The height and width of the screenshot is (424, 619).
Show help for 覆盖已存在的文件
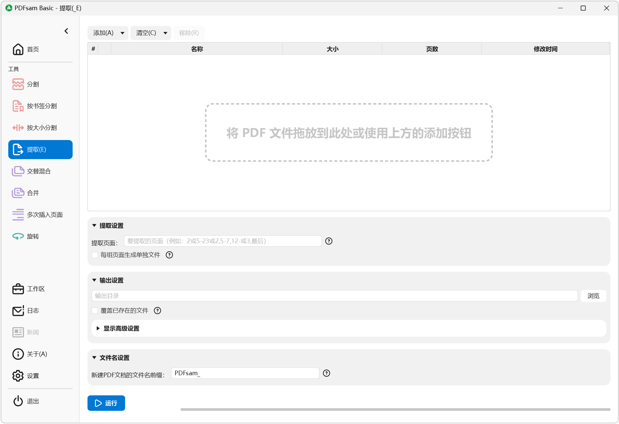(x=157, y=311)
